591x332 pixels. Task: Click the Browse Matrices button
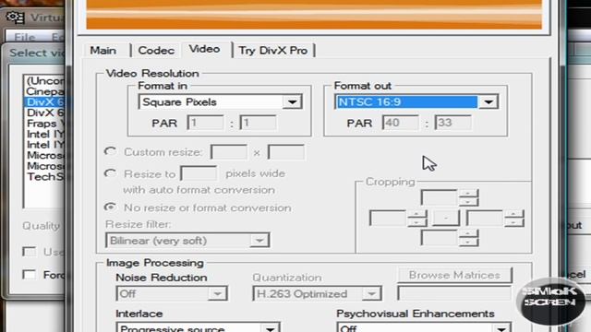(454, 275)
